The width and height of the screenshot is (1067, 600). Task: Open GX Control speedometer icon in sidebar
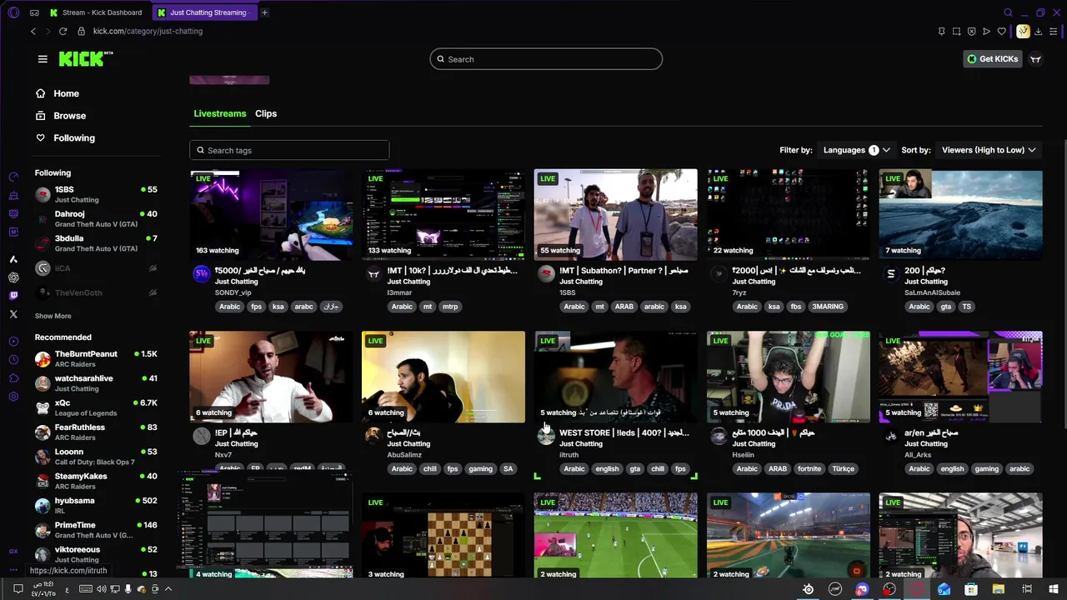click(13, 177)
